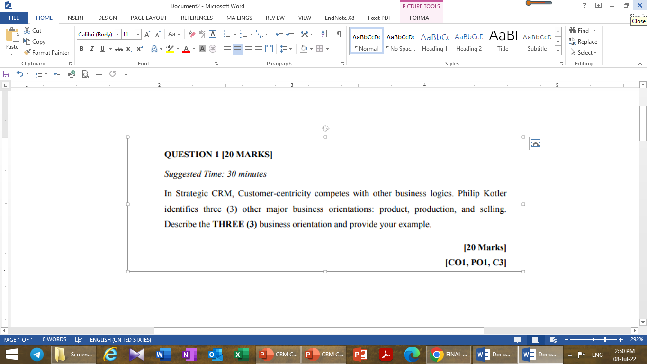This screenshot has width=647, height=364.
Task: Open Outlook from the taskbar
Action: click(216, 354)
